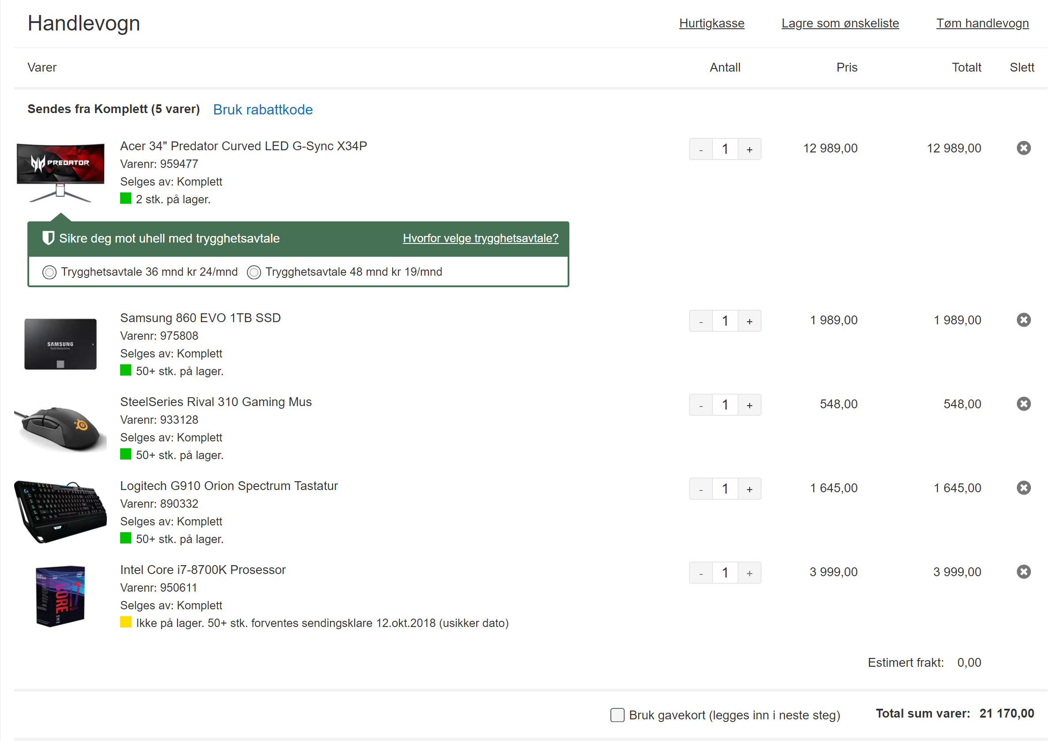The image size is (1061, 741).
Task: Increase quantity of Intel Core i7-8700K
Action: [750, 573]
